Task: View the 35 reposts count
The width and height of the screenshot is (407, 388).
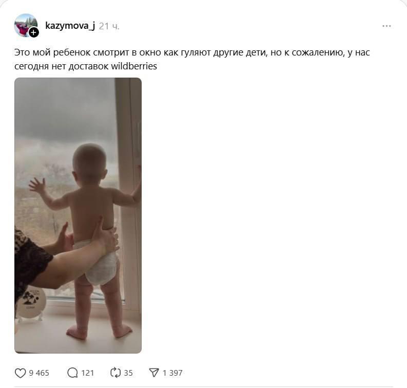Action: [x=128, y=373]
